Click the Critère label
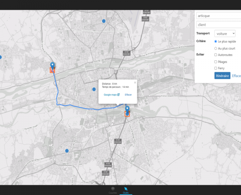The width and height of the screenshot is (241, 195). point(201,41)
